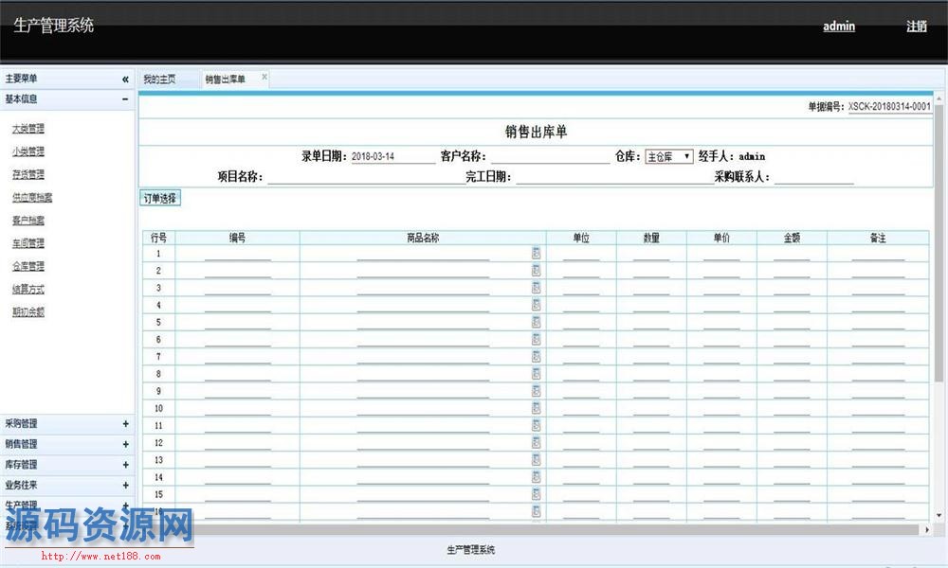948x568 pixels.
Task: Collapse the 主要菜单 sidebar with double-arrow icon
Action: pos(125,80)
